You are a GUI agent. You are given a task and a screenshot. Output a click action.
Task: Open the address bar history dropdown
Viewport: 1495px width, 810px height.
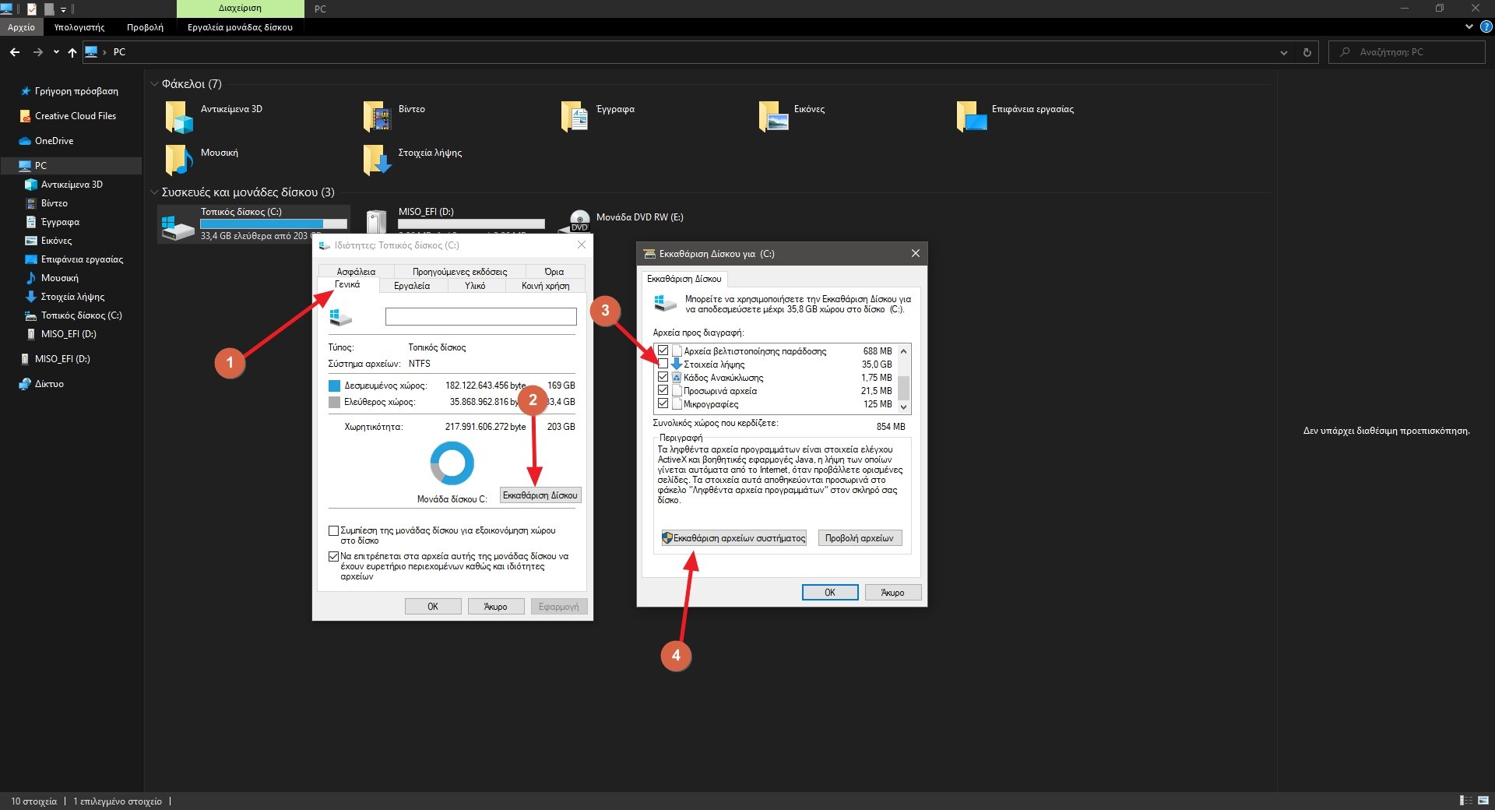[1283, 52]
